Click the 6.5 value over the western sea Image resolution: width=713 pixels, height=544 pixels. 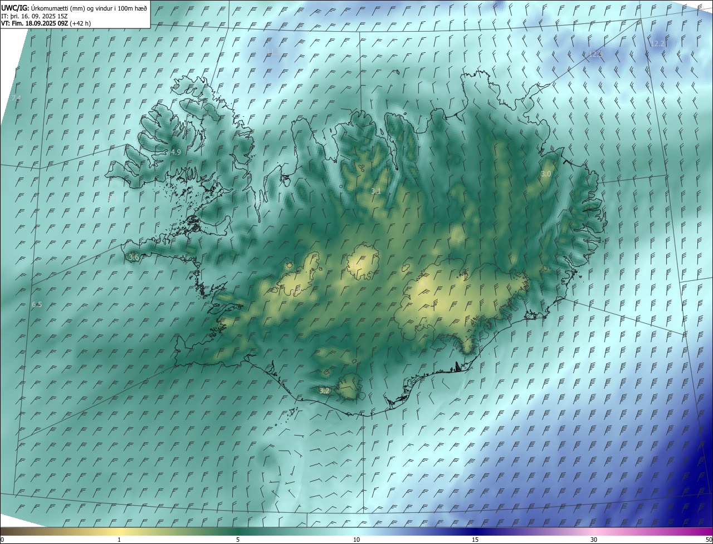click(37, 304)
